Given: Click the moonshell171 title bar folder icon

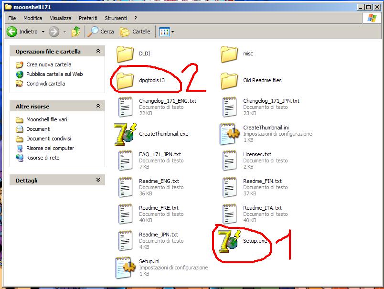Looking at the screenshot, I should tap(8, 7).
